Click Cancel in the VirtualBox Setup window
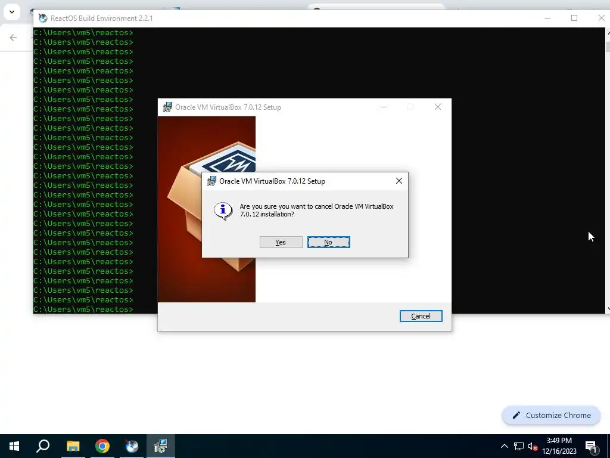This screenshot has width=610, height=458. 421,316
